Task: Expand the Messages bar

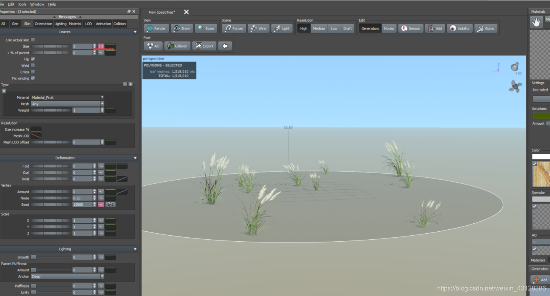Action: (x=67, y=17)
